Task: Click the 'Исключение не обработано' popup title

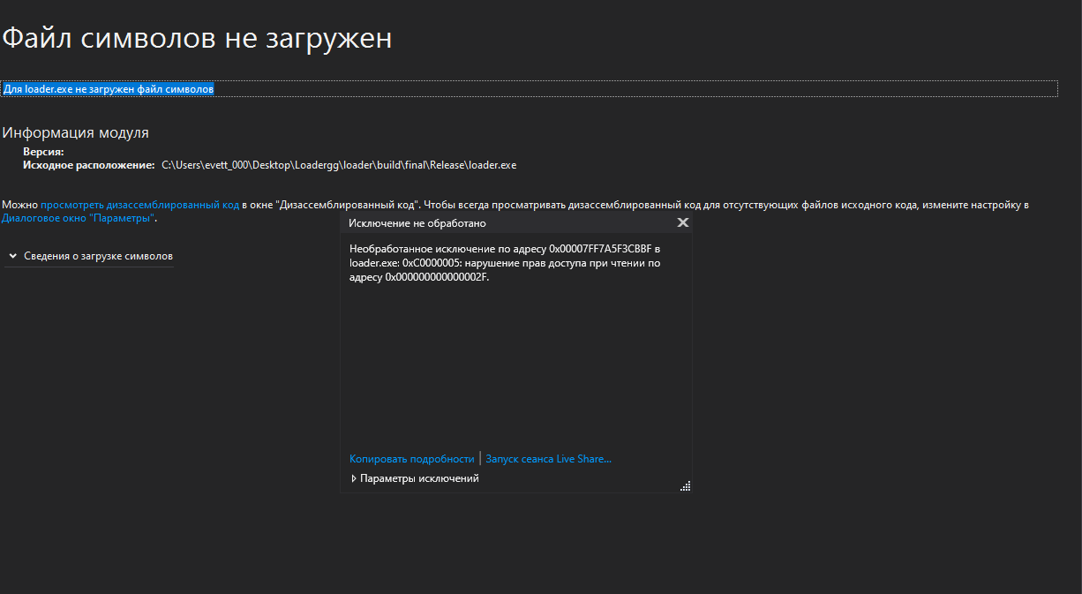Action: [x=417, y=223]
